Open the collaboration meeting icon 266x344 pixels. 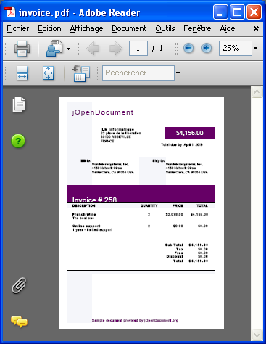[x=54, y=49]
